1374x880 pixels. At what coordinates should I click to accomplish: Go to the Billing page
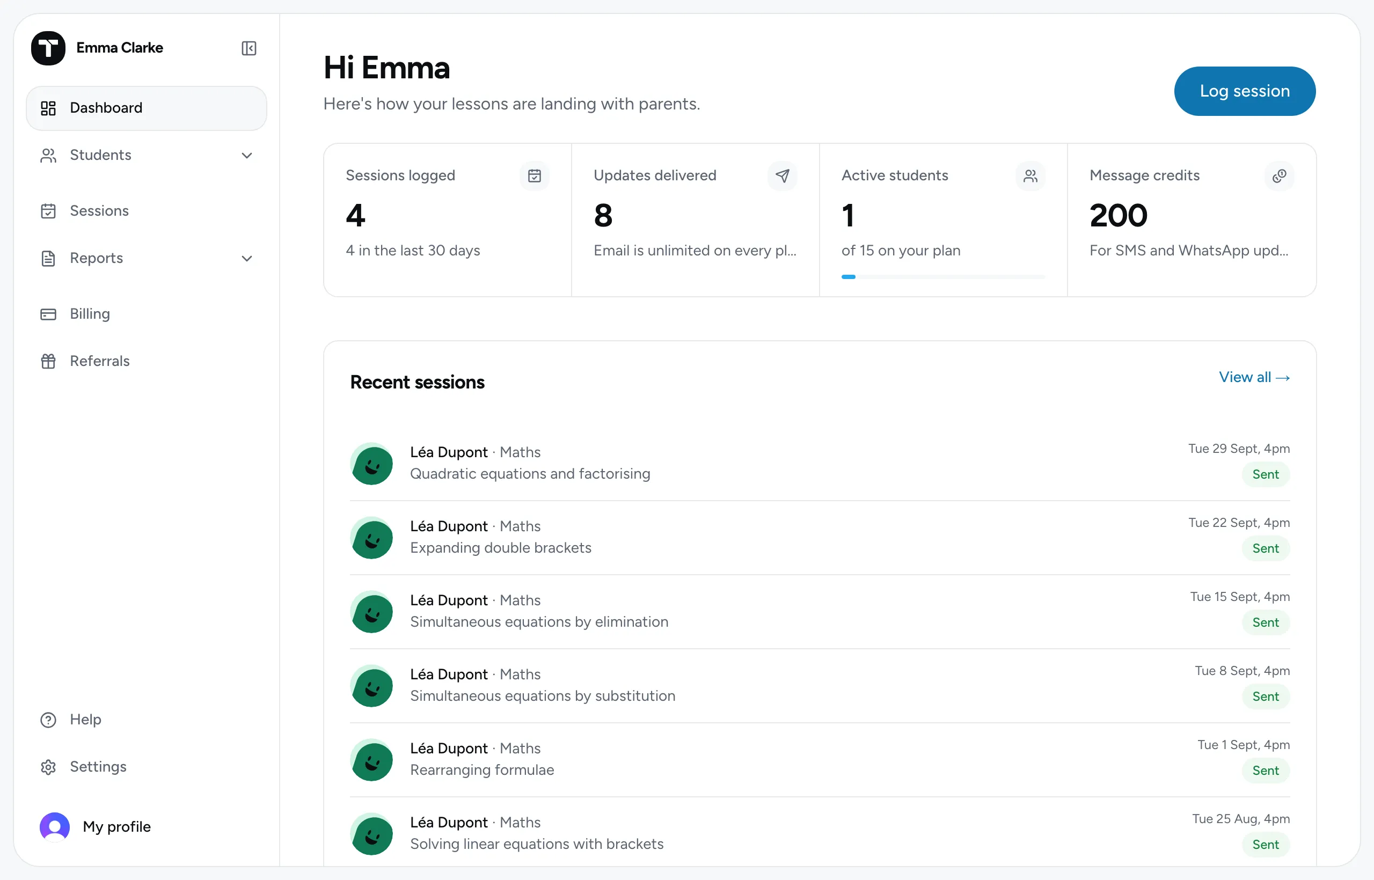click(x=147, y=314)
